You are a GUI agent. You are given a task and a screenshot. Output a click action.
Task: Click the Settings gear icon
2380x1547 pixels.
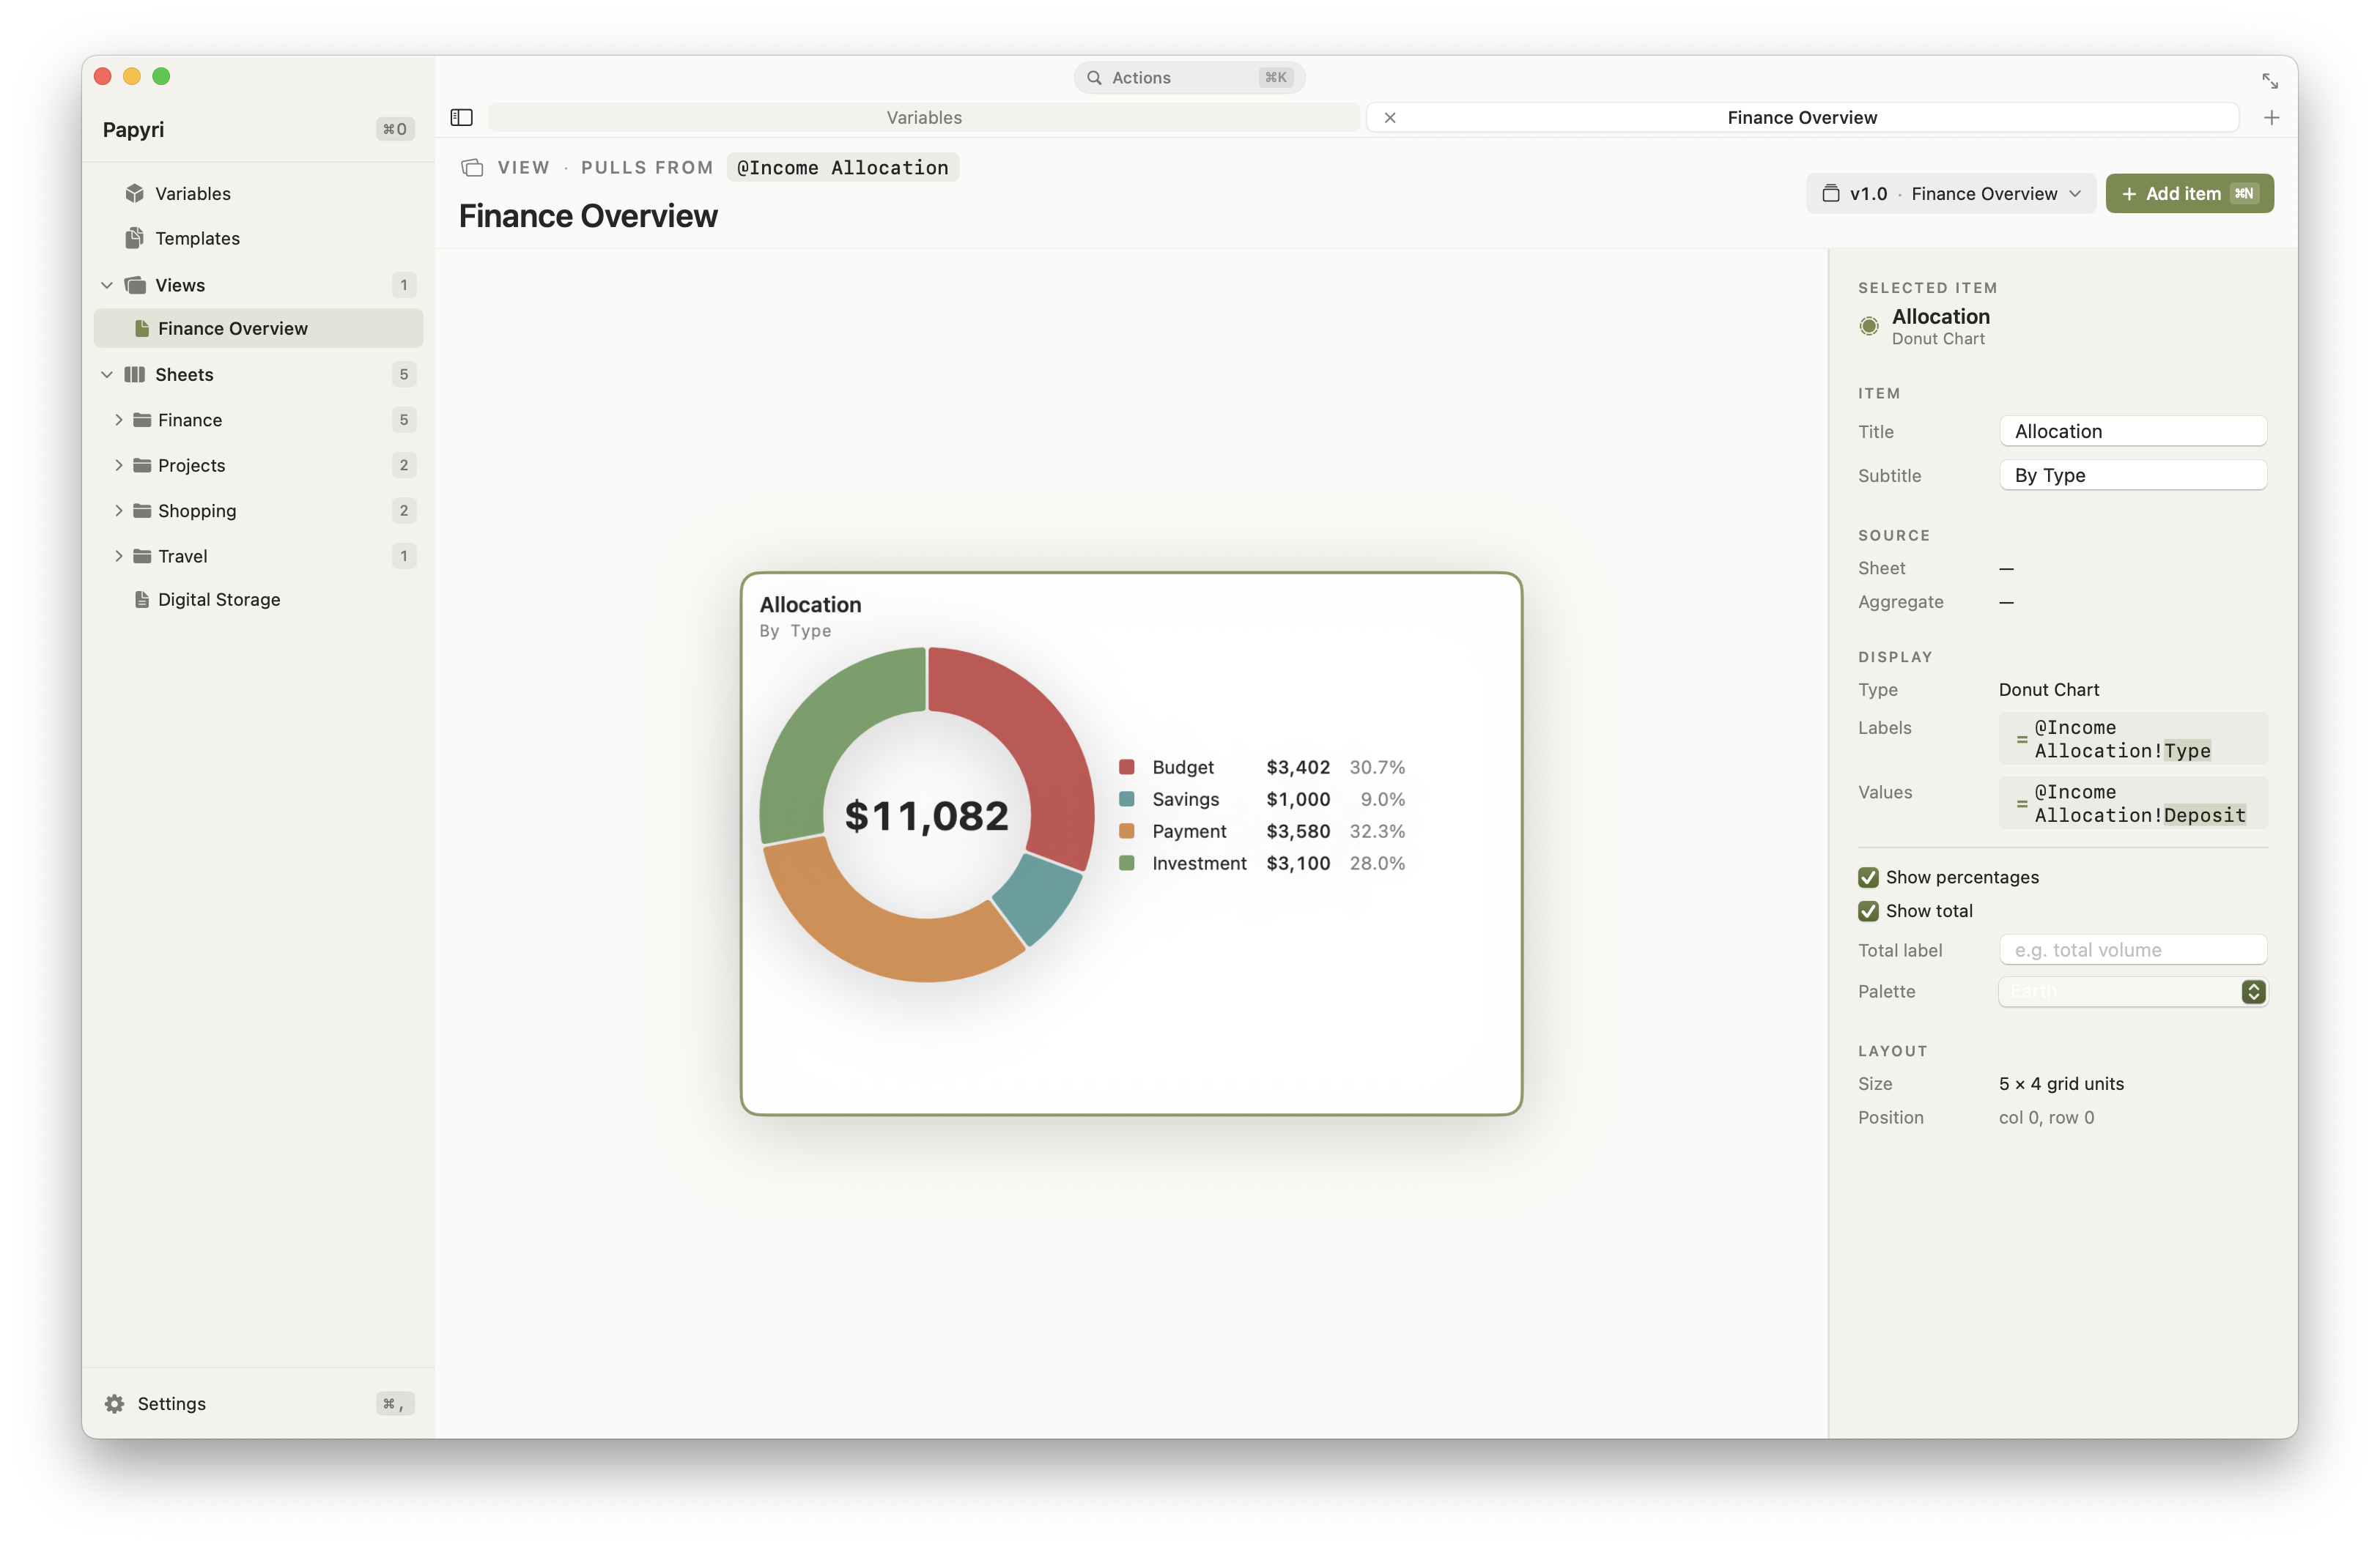point(115,1403)
